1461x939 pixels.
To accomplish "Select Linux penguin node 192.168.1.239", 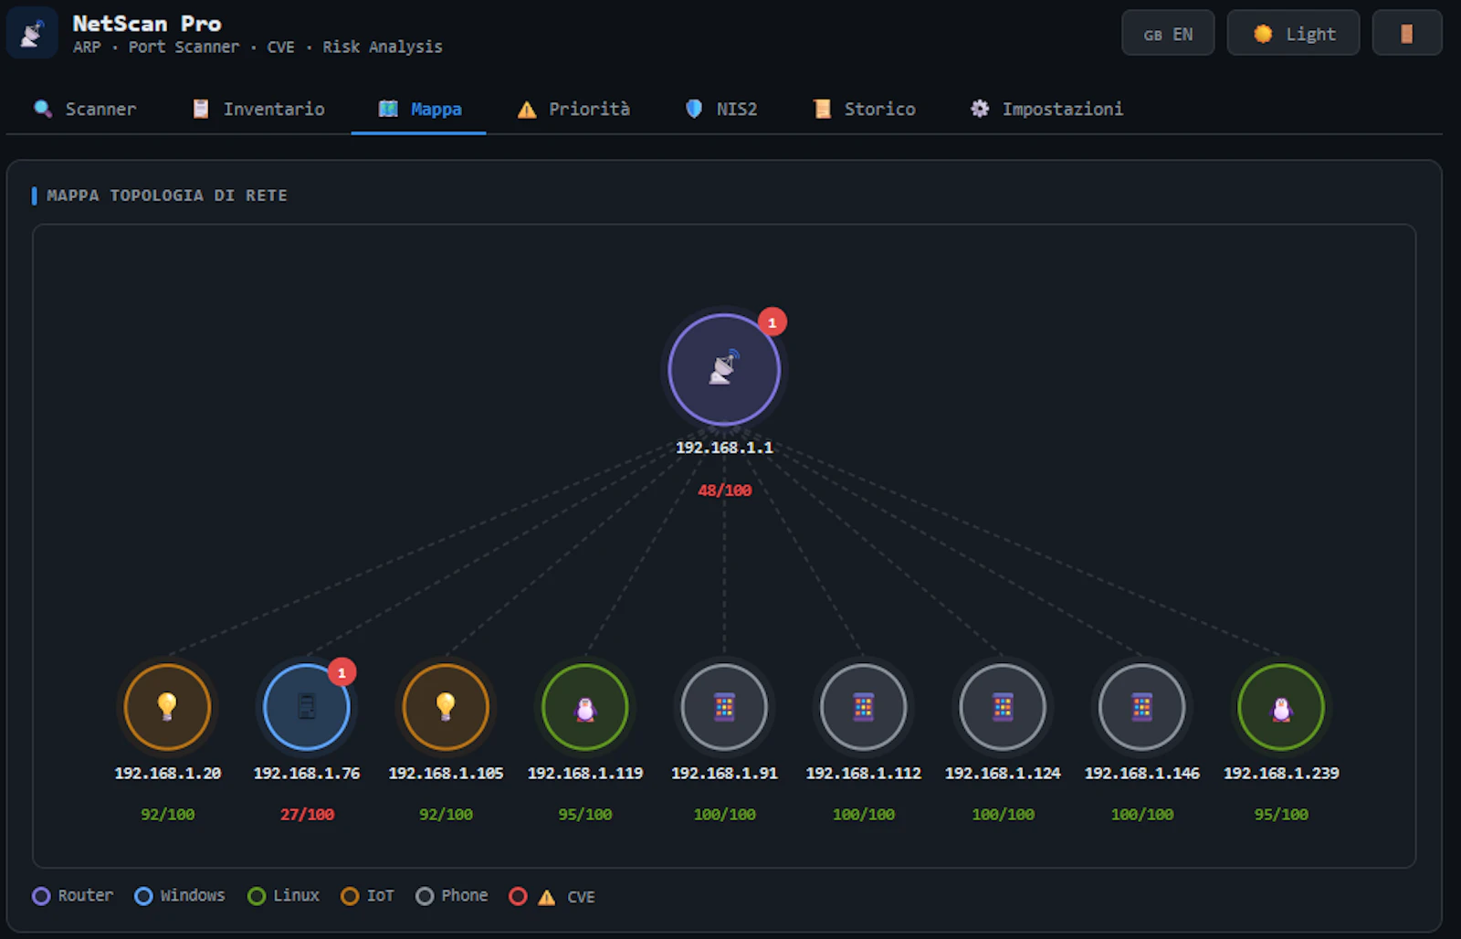I will pos(1281,707).
